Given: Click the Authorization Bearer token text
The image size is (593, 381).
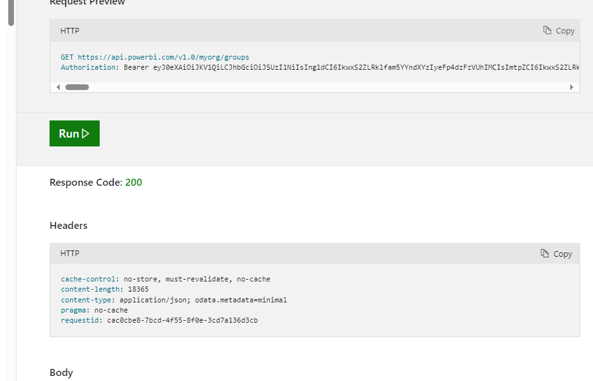Looking at the screenshot, I should pyautogui.click(x=320, y=67).
